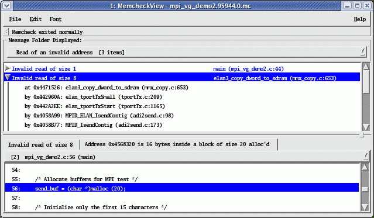Open the Help menu
Image resolution: width=374 pixels, height=218 pixels.
pyautogui.click(x=360, y=19)
